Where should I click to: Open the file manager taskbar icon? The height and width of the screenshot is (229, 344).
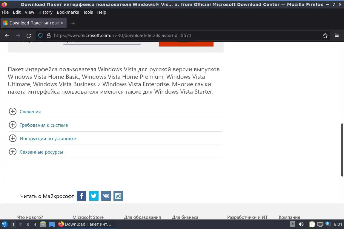point(43,225)
